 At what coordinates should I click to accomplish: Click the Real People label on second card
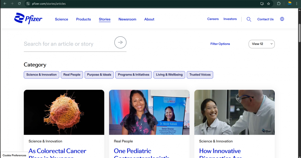123,141
